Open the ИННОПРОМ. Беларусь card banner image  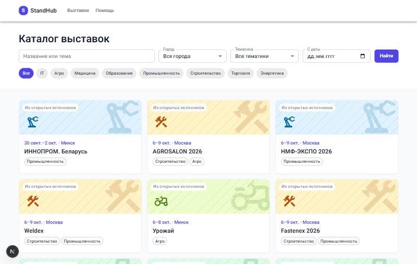point(80,117)
